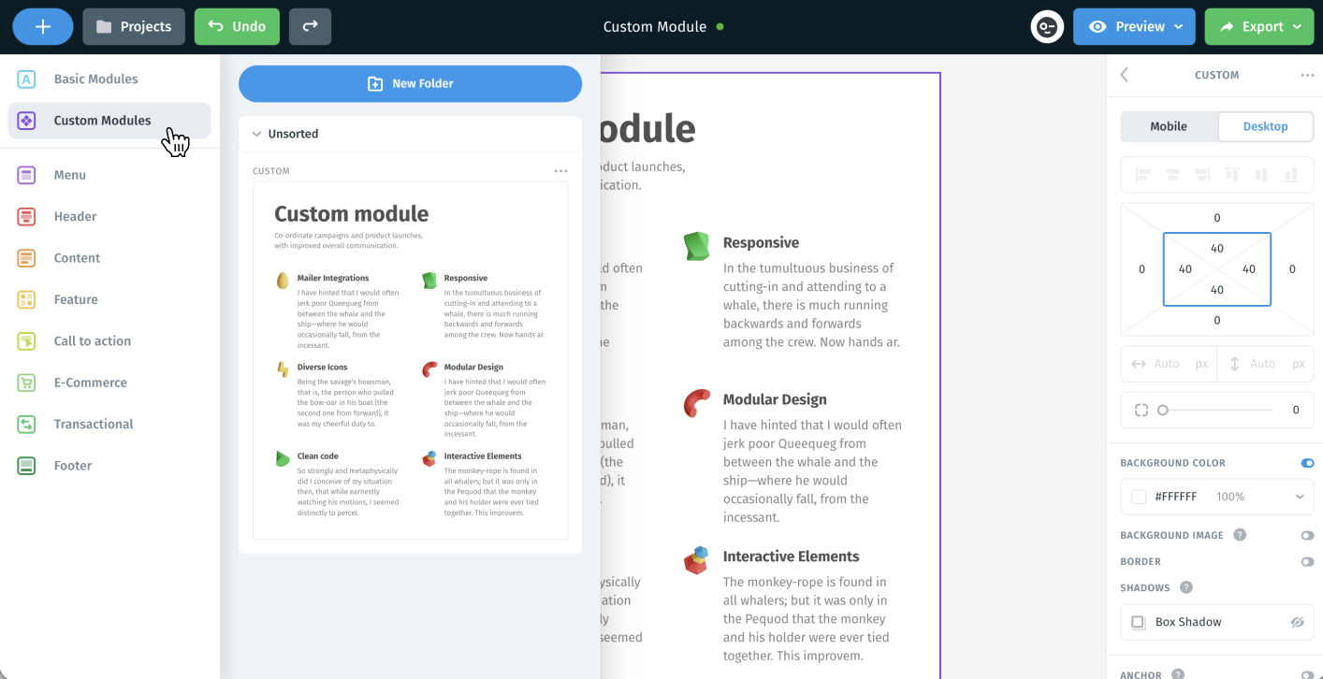Click the white background color swatch
1323x679 pixels.
1139,497
